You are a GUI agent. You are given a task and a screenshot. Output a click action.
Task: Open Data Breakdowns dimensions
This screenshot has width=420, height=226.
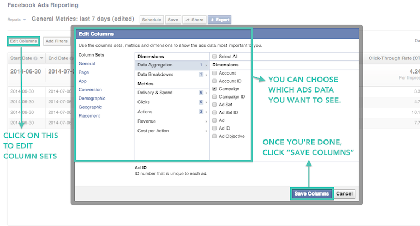click(172, 75)
